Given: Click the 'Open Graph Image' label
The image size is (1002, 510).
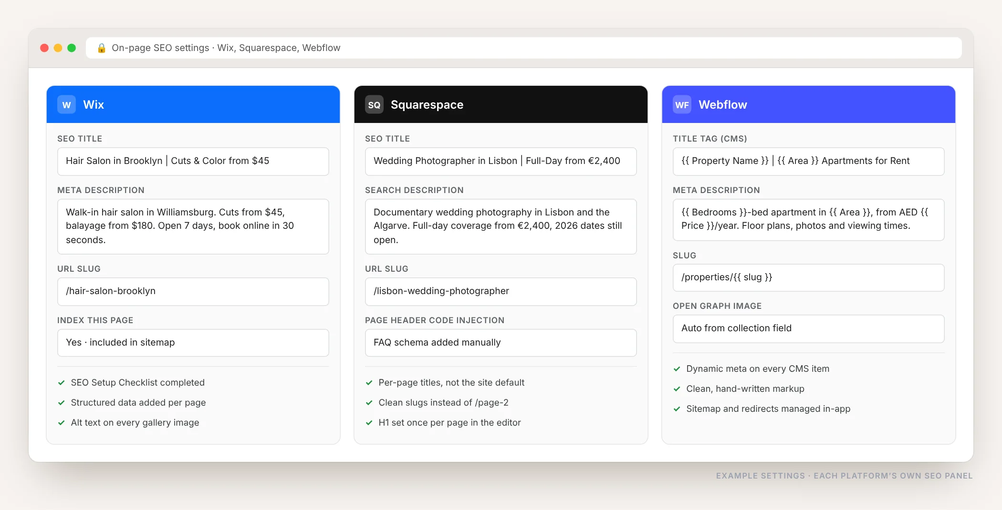Looking at the screenshot, I should pos(717,306).
